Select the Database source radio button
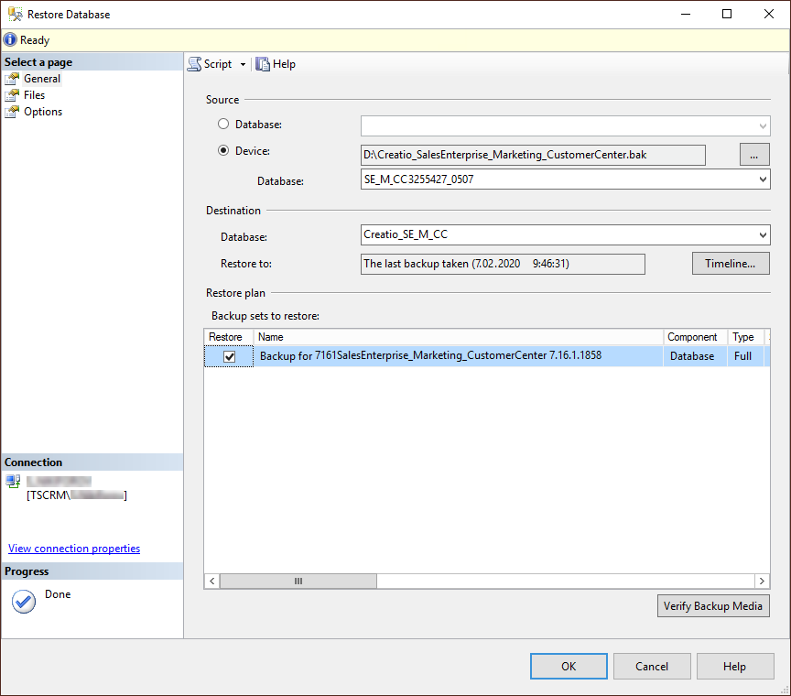Image resolution: width=791 pixels, height=696 pixels. click(x=223, y=124)
